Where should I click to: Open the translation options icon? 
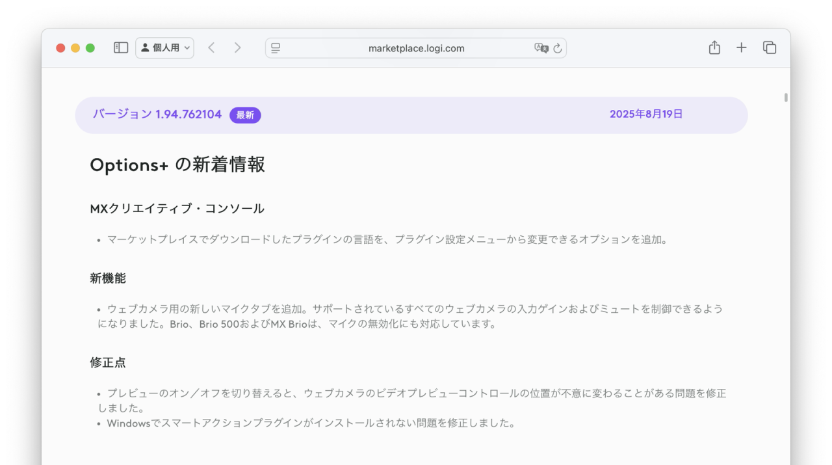[541, 48]
